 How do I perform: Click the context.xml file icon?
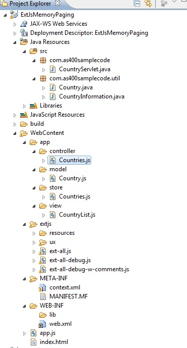(x=42, y=287)
